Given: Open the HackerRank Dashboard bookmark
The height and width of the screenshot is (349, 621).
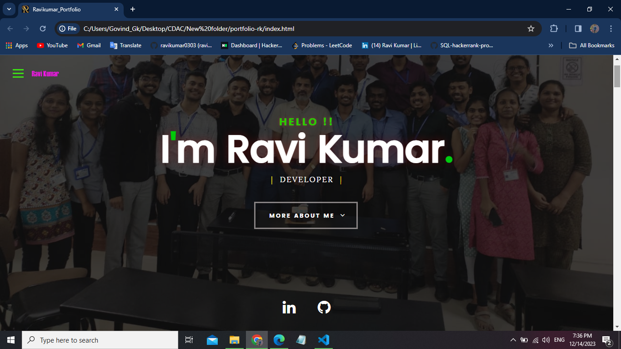Looking at the screenshot, I should tap(251, 45).
